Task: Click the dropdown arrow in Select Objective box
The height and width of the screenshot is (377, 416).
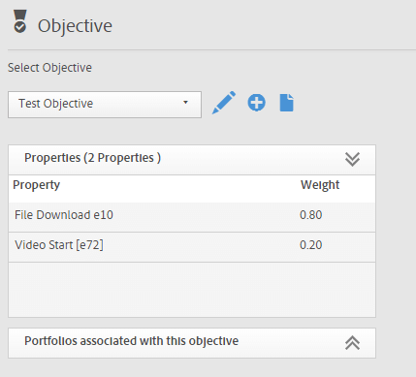Action: point(185,103)
